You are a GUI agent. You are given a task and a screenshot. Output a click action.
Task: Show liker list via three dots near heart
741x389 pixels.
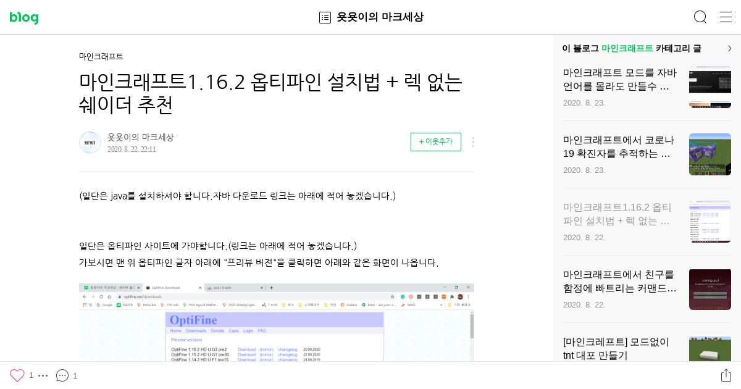(x=43, y=375)
